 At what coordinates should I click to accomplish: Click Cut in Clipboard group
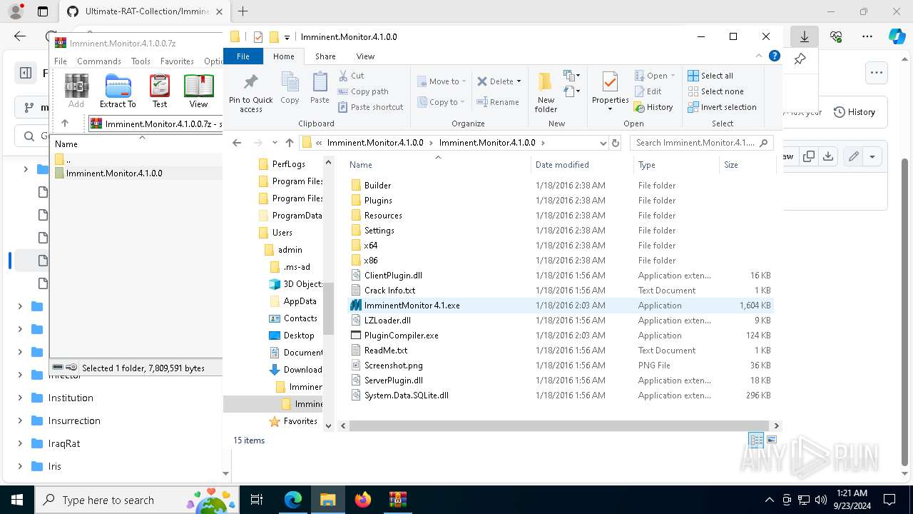coord(350,76)
